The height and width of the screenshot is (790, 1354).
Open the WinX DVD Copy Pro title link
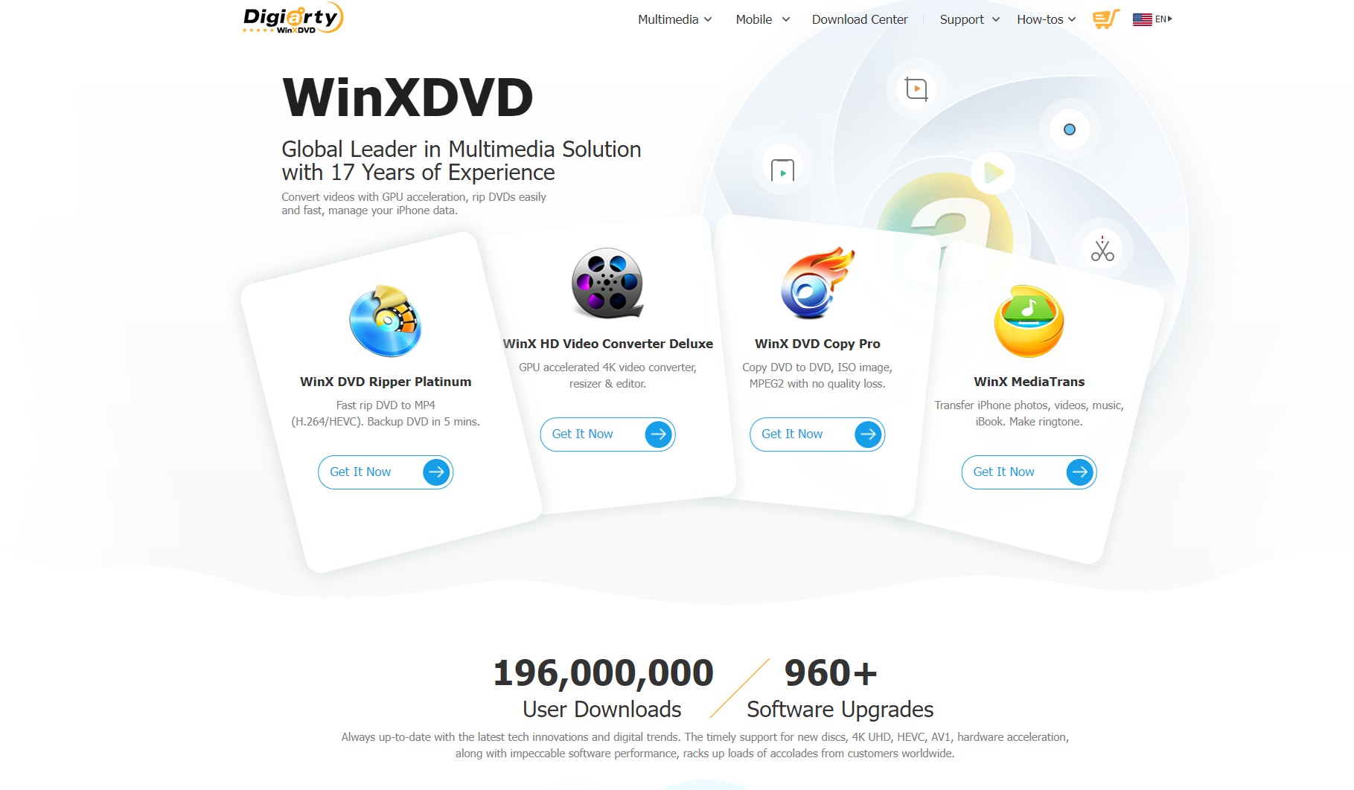tap(817, 344)
